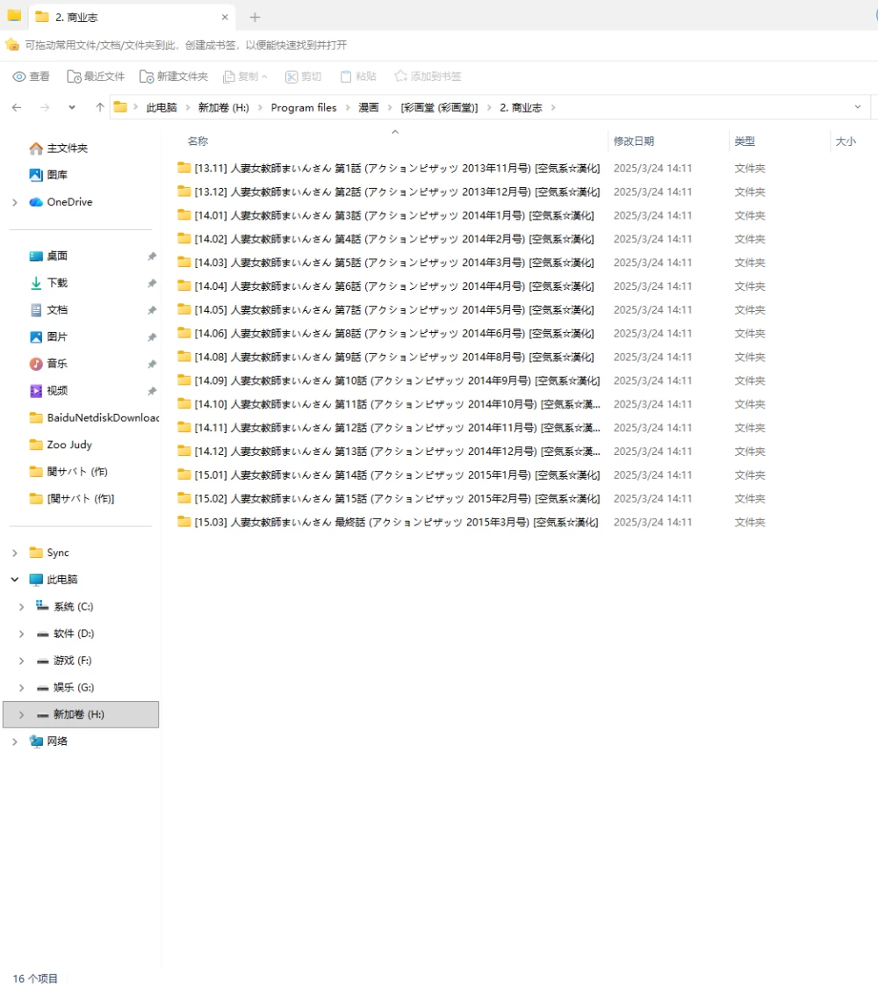Create a folder with 新建文件夹
The height and width of the screenshot is (991, 878).
coord(174,76)
